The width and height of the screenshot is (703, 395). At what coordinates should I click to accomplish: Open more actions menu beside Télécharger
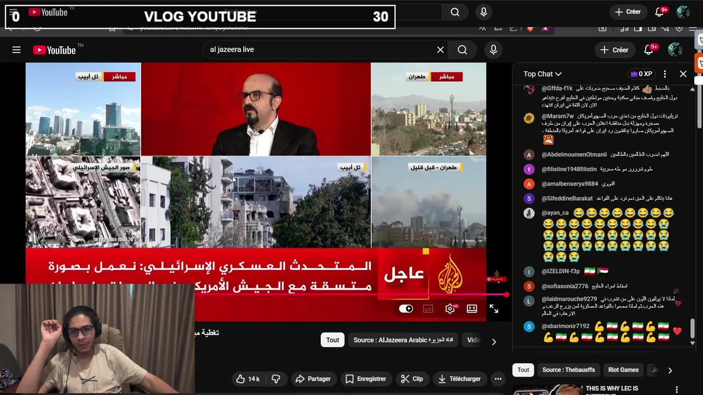(x=498, y=379)
